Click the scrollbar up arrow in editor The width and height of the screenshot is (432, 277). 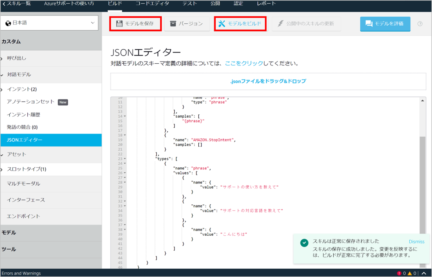tap(423, 101)
